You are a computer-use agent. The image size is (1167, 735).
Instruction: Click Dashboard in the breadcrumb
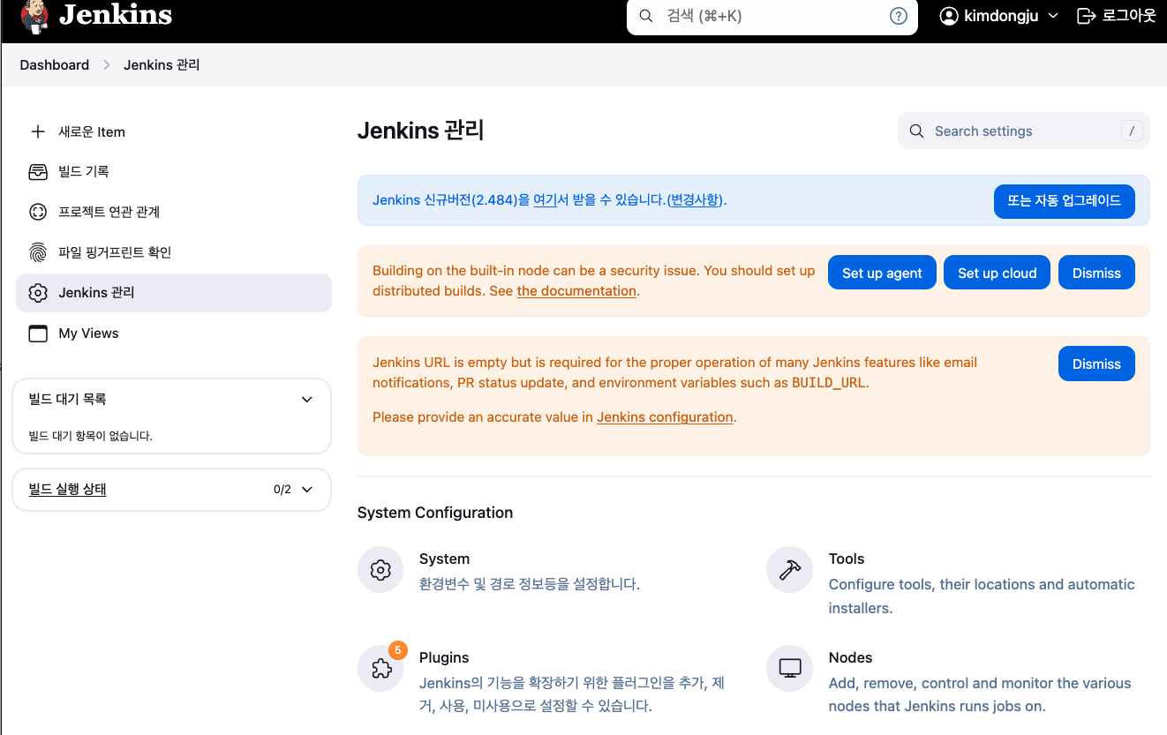click(55, 65)
